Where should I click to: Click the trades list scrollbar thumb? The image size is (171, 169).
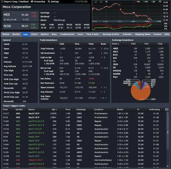167,132
